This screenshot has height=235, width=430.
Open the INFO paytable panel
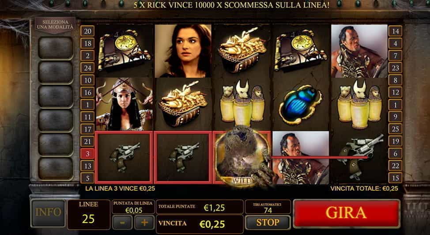(x=48, y=213)
